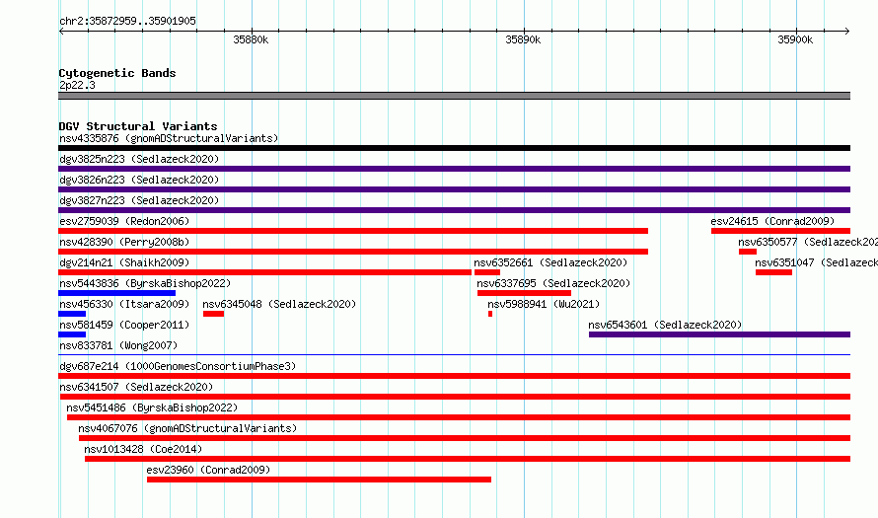Click the short blue nsv581459 bar

point(72,334)
